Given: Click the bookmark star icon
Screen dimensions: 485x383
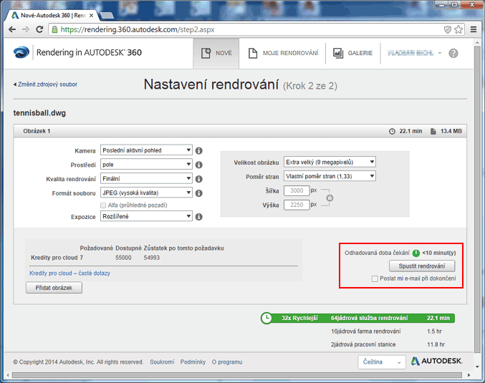Looking at the screenshot, I should [458, 29].
